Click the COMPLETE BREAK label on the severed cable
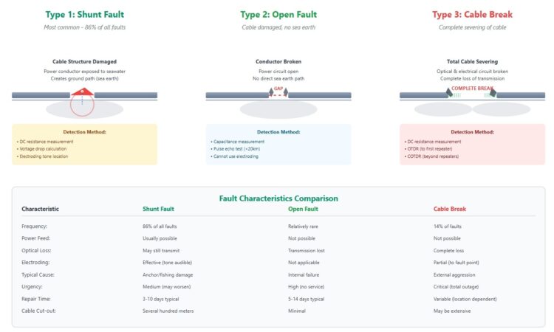 472,89
